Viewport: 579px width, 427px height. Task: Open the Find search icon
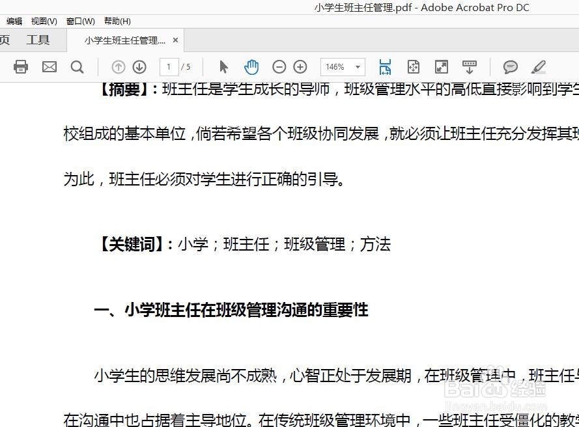point(78,66)
